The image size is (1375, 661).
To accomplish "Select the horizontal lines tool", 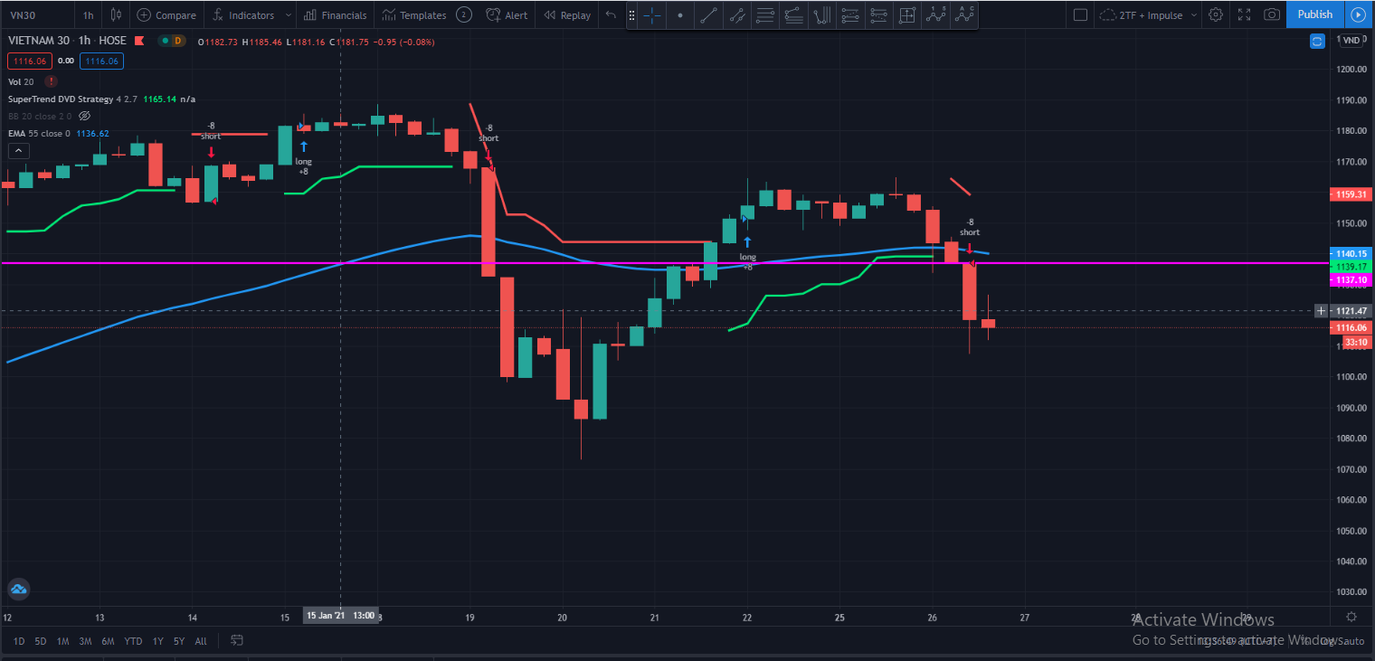I will tap(765, 14).
